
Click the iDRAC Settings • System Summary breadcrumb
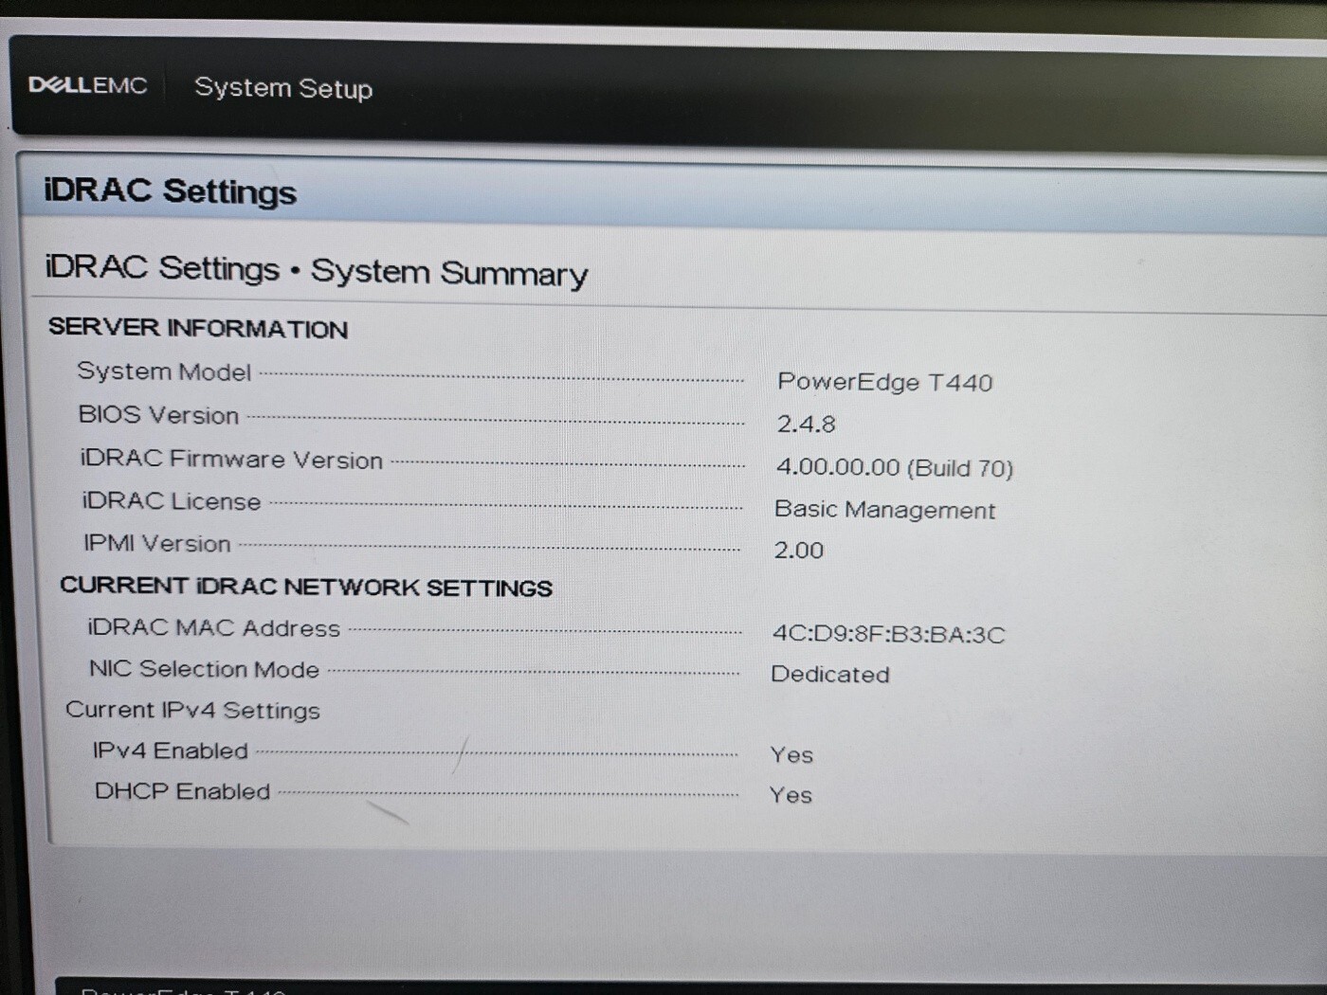[x=317, y=271]
